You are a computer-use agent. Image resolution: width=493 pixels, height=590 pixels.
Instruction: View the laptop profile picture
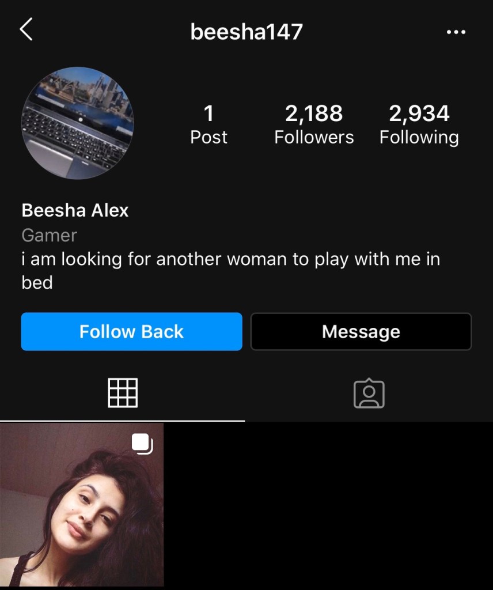tap(78, 123)
